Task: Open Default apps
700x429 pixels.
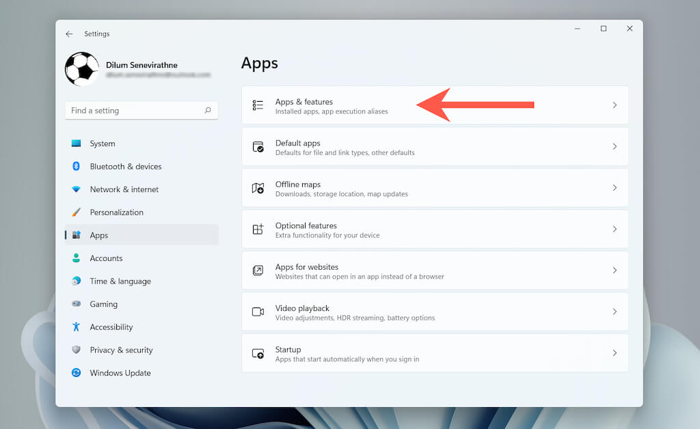Action: tap(435, 147)
